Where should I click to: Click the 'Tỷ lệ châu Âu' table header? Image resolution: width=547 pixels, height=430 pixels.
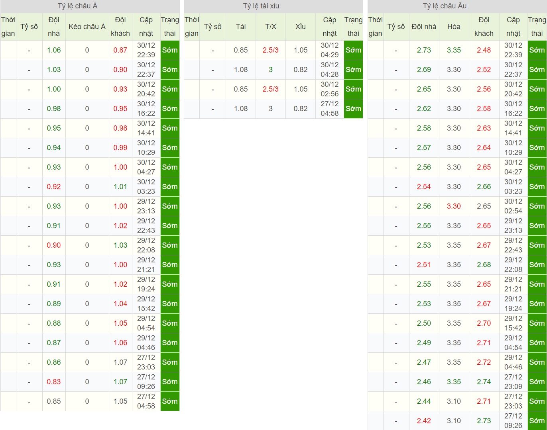(445, 6)
